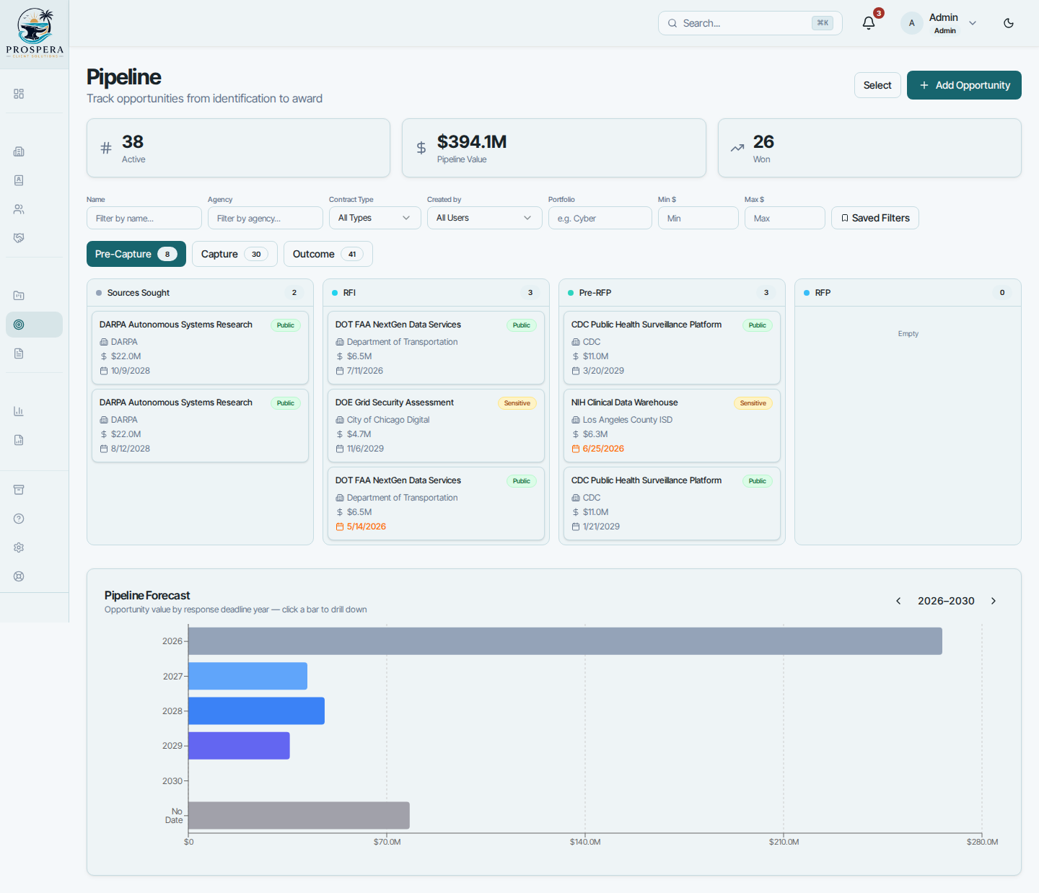
Task: Open the dashboard grid icon in sidebar
Action: click(19, 94)
